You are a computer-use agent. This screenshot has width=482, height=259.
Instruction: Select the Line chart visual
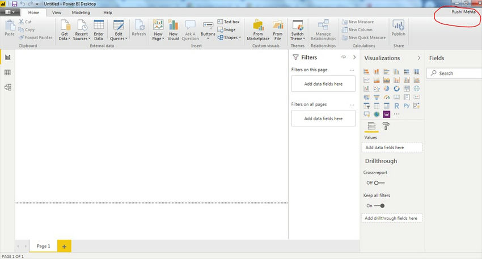pos(366,80)
